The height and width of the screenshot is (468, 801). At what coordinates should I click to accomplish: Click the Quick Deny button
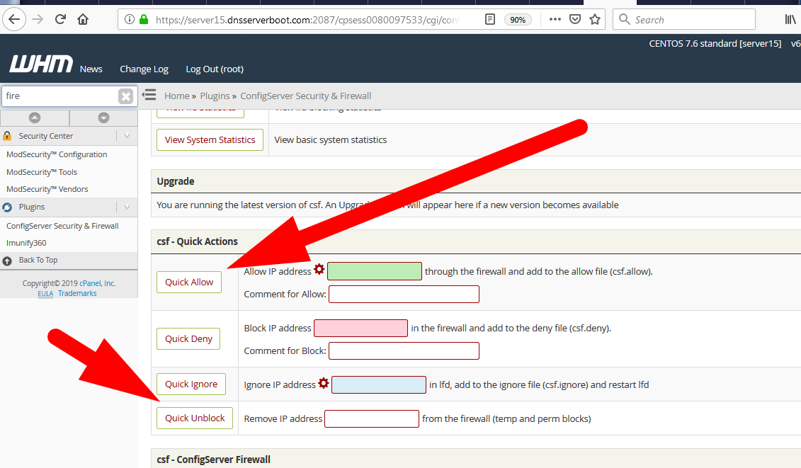click(188, 338)
